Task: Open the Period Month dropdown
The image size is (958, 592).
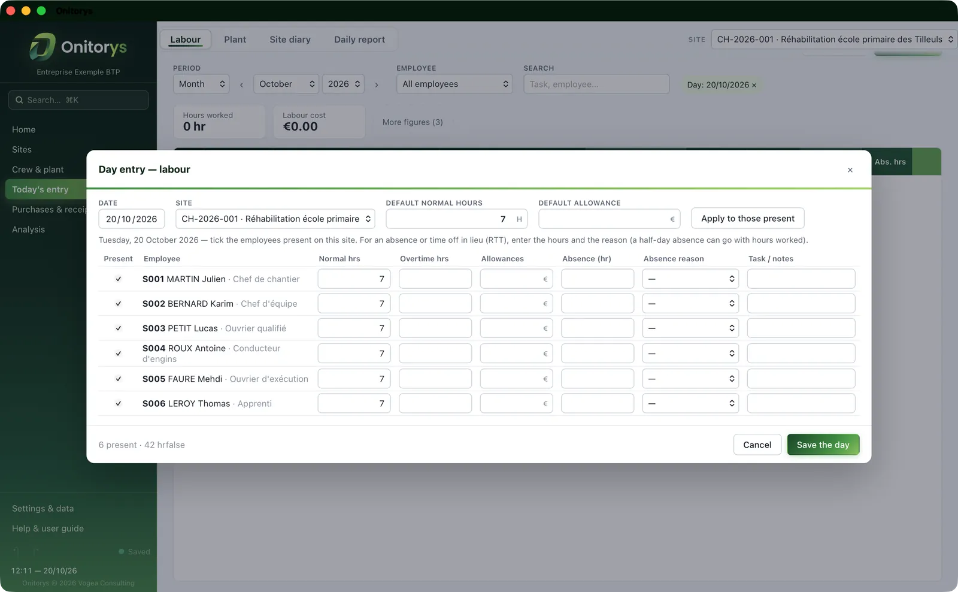Action: (201, 84)
